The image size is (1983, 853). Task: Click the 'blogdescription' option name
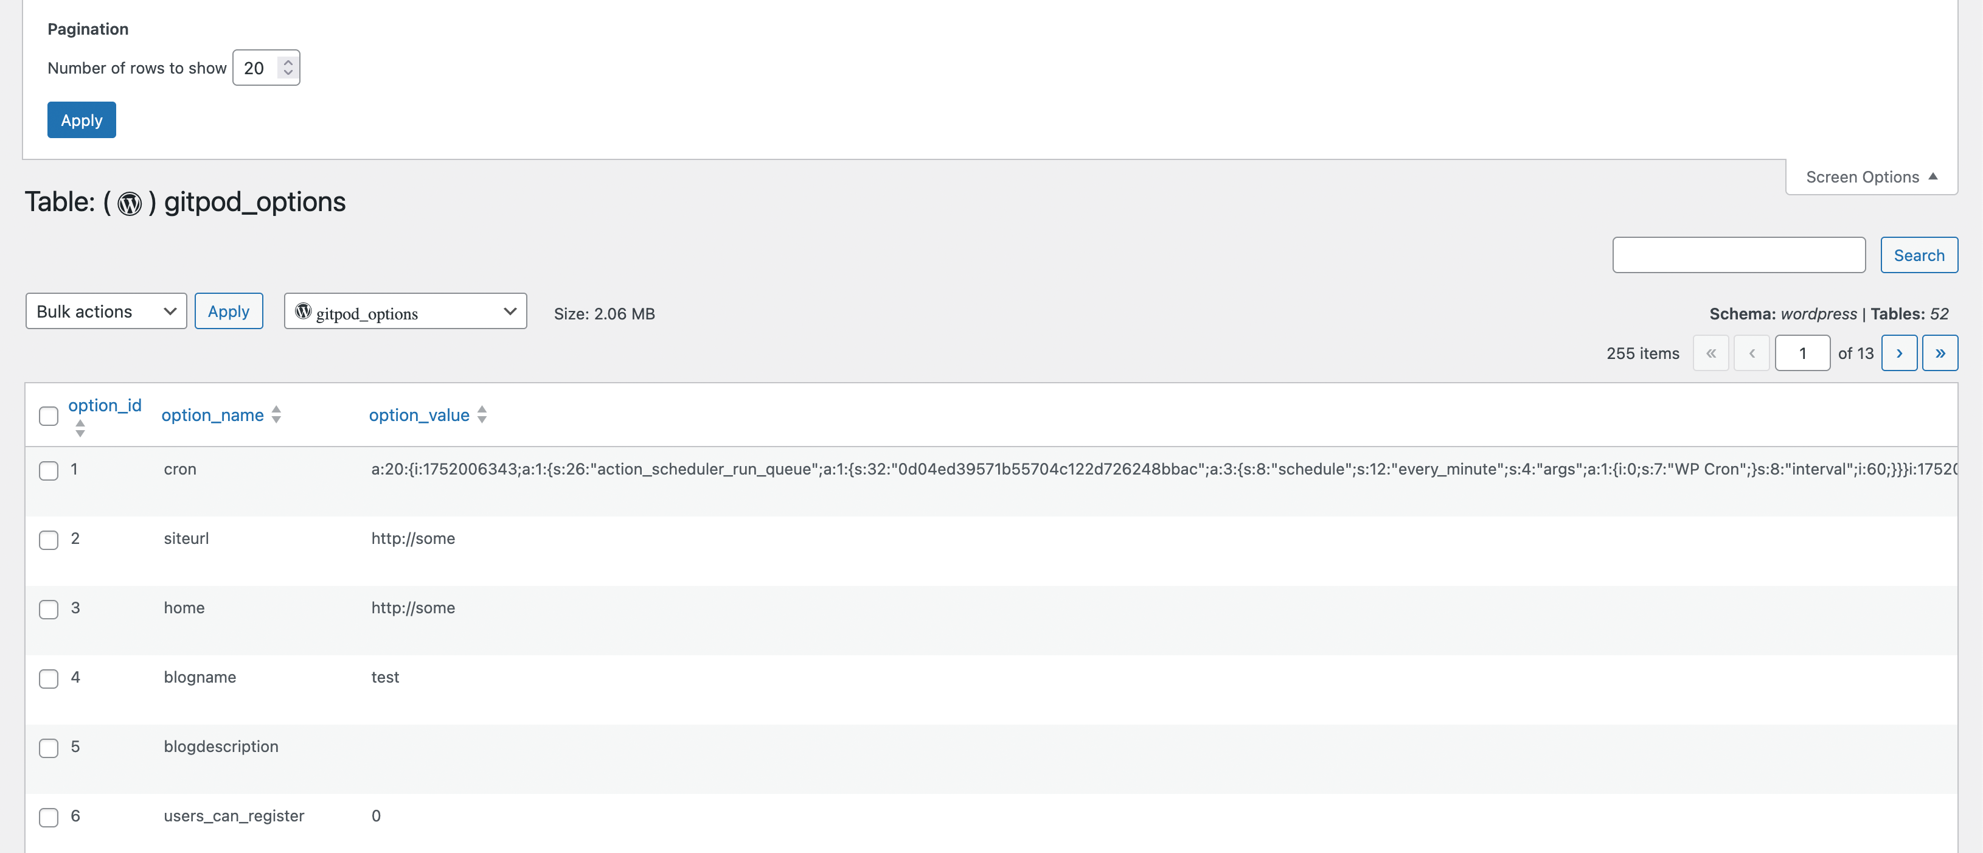221,746
